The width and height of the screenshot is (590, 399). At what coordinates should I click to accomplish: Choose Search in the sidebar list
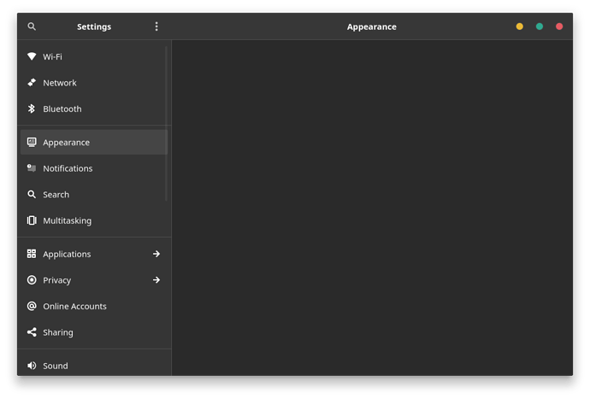(x=93, y=195)
